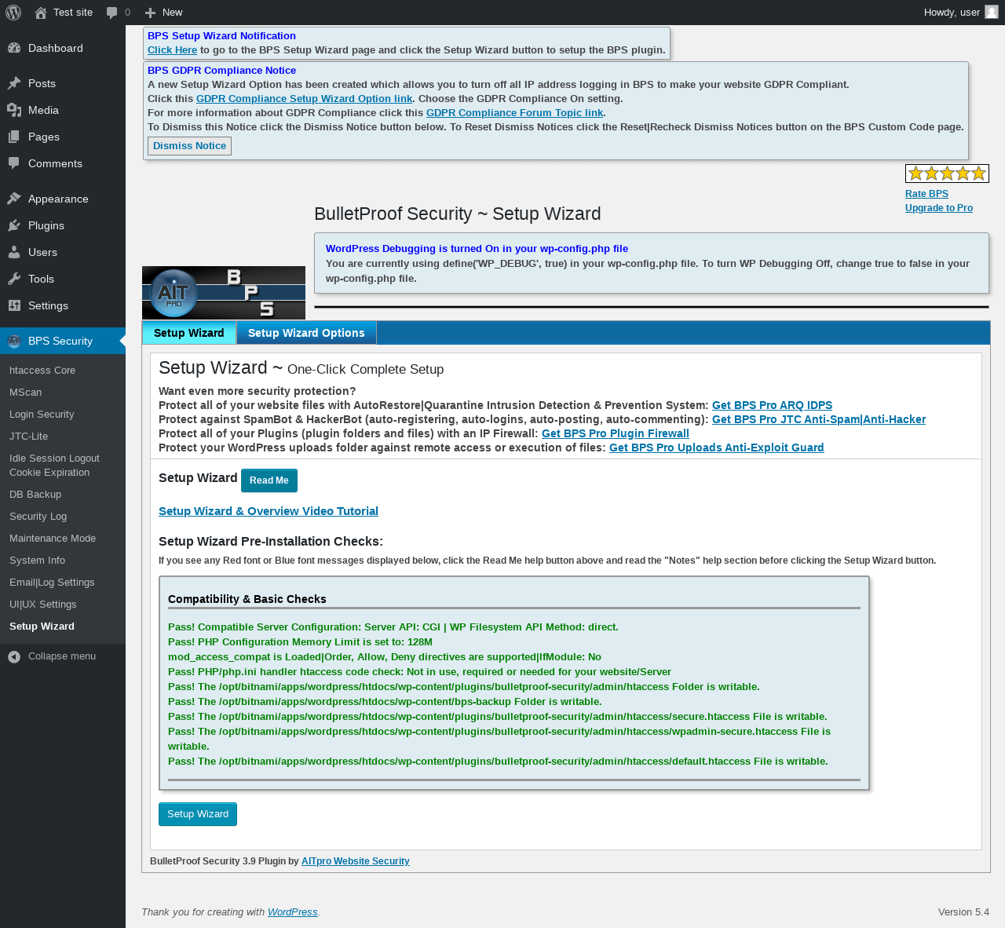
Task: Click the Settings sliders icon
Action: pyautogui.click(x=14, y=305)
